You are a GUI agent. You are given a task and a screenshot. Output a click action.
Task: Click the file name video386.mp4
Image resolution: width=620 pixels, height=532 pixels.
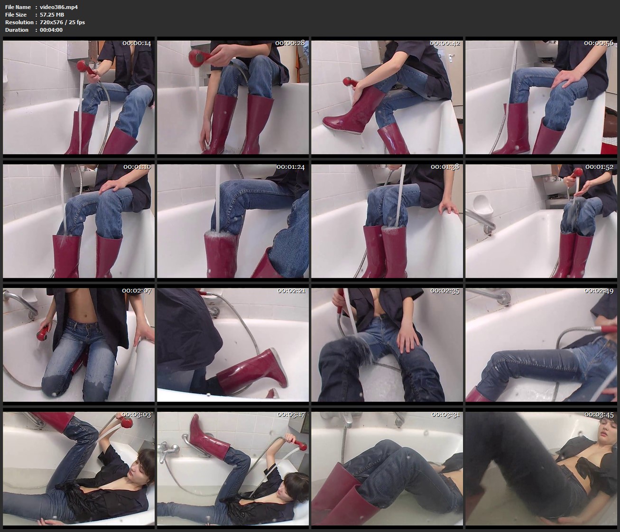pyautogui.click(x=59, y=7)
